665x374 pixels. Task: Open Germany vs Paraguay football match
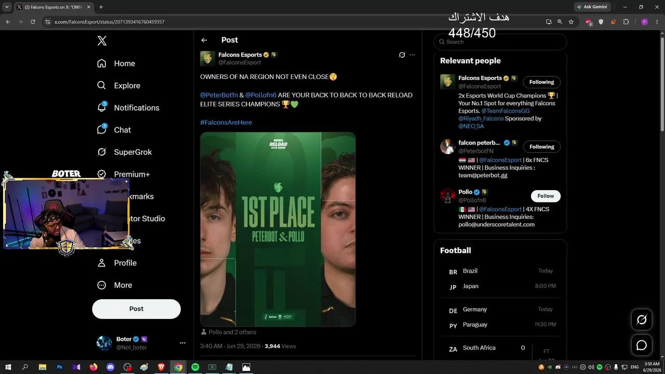500,317
